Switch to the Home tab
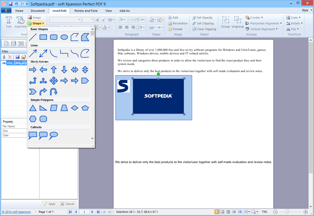This screenshot has height=216, width=314. pos(19,11)
